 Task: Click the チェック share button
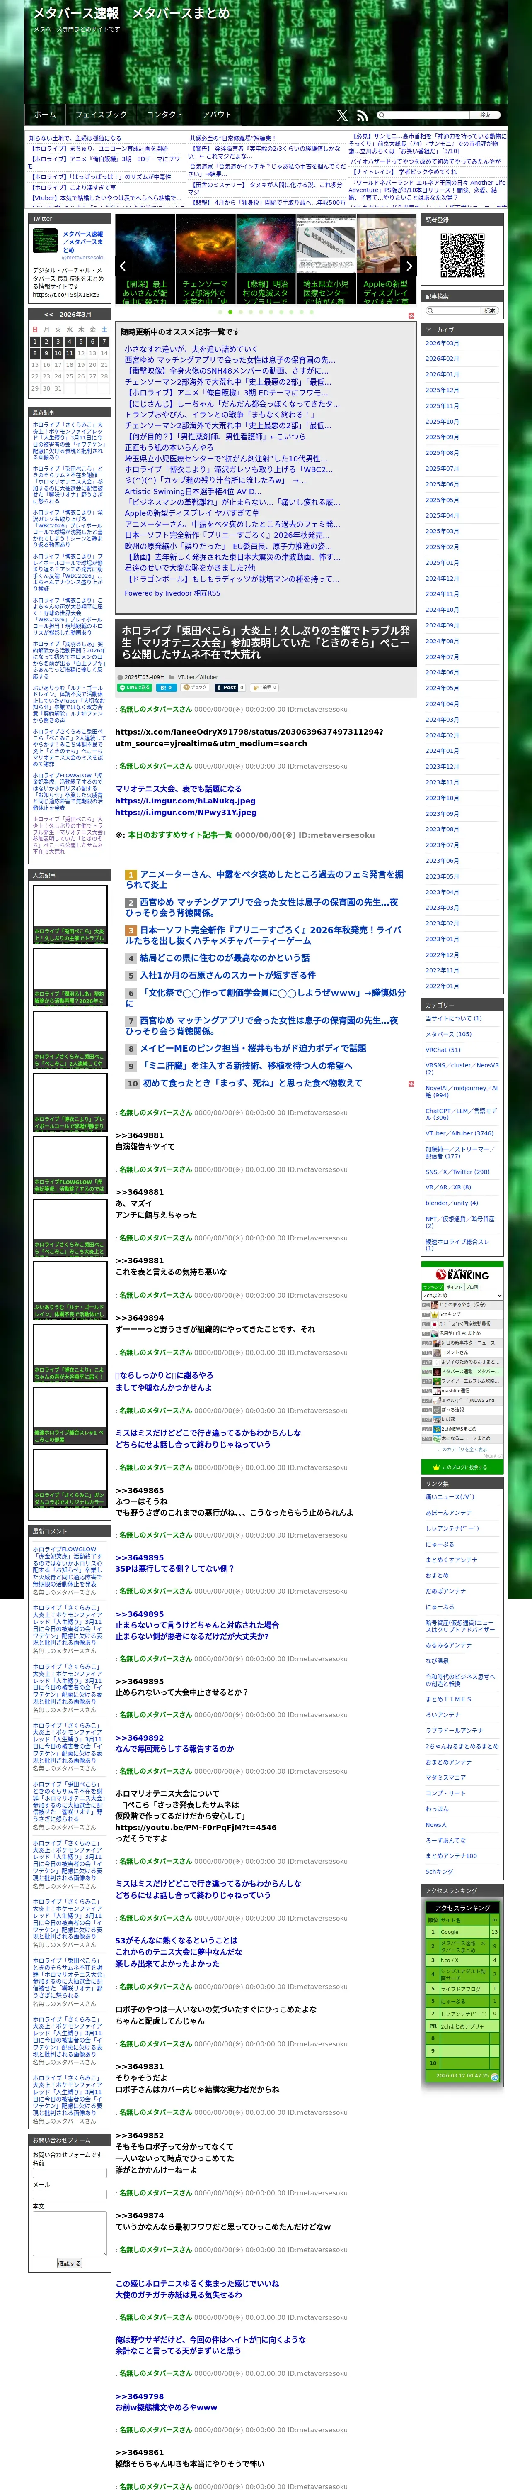tap(196, 687)
